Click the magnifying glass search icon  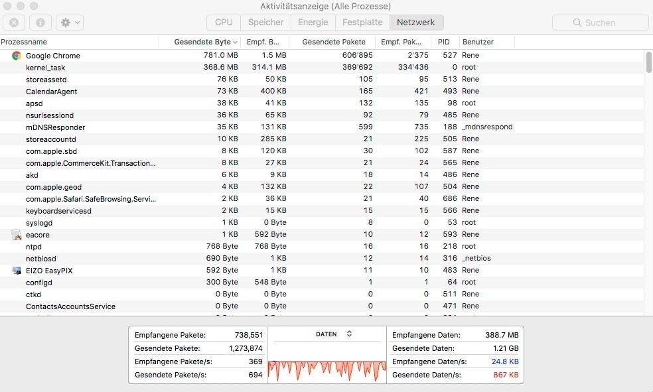[577, 23]
